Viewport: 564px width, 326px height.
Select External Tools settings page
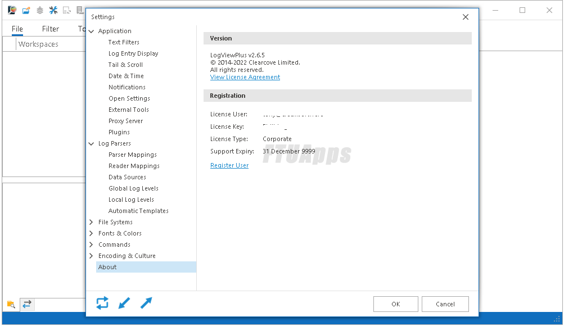[x=129, y=110]
